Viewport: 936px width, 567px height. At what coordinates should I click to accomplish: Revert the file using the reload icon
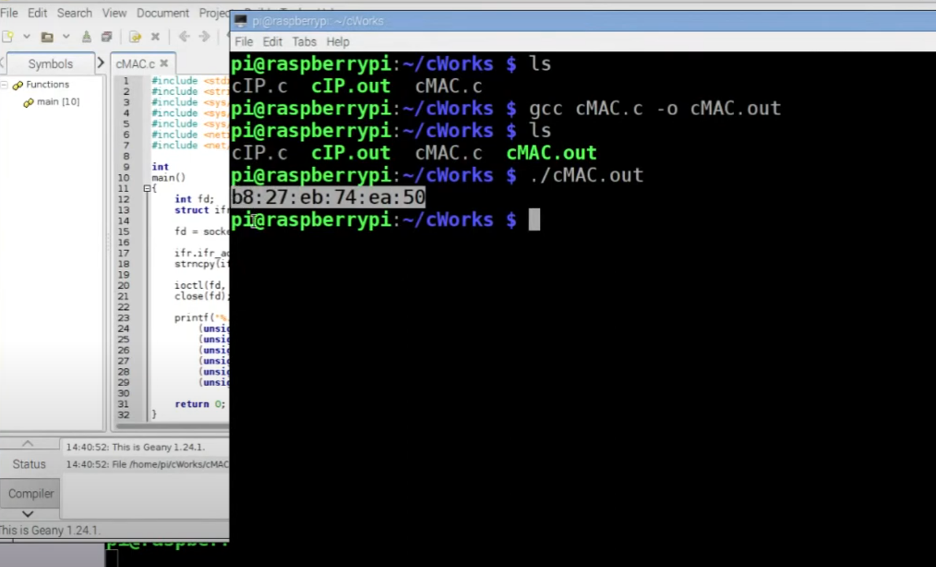click(134, 37)
